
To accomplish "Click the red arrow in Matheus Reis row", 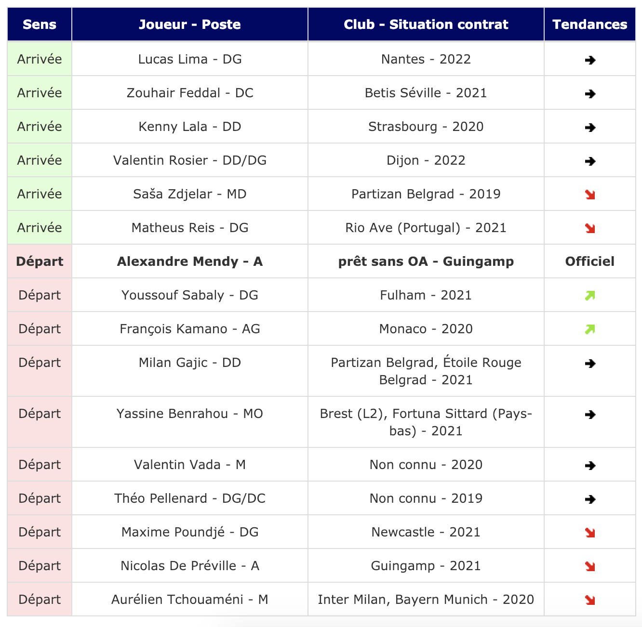I will pyautogui.click(x=590, y=229).
